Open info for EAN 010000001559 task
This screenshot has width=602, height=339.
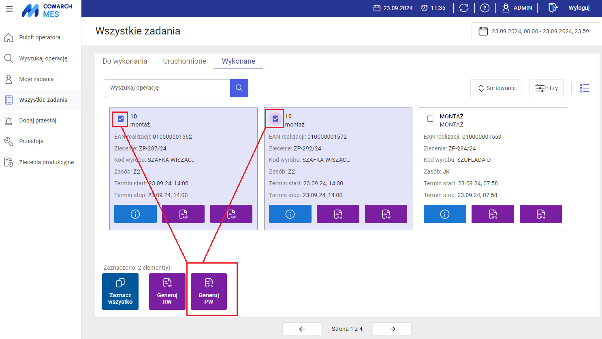[445, 214]
